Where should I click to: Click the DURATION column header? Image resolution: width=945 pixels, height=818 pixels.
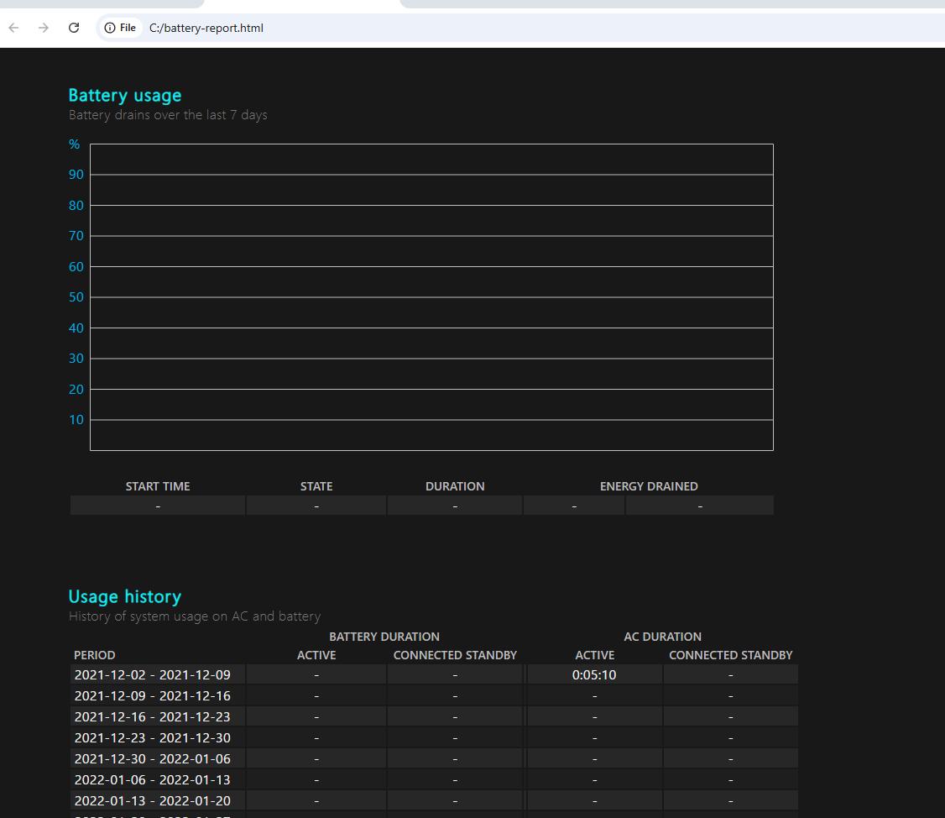[x=455, y=486]
